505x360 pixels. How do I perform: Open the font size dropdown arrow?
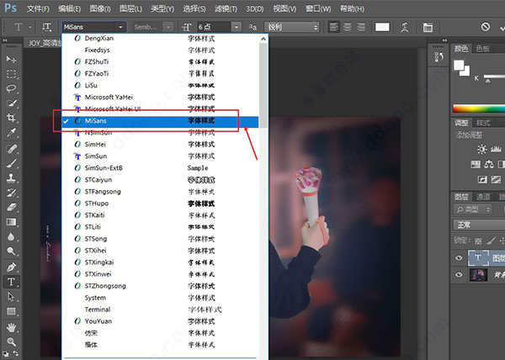(237, 27)
